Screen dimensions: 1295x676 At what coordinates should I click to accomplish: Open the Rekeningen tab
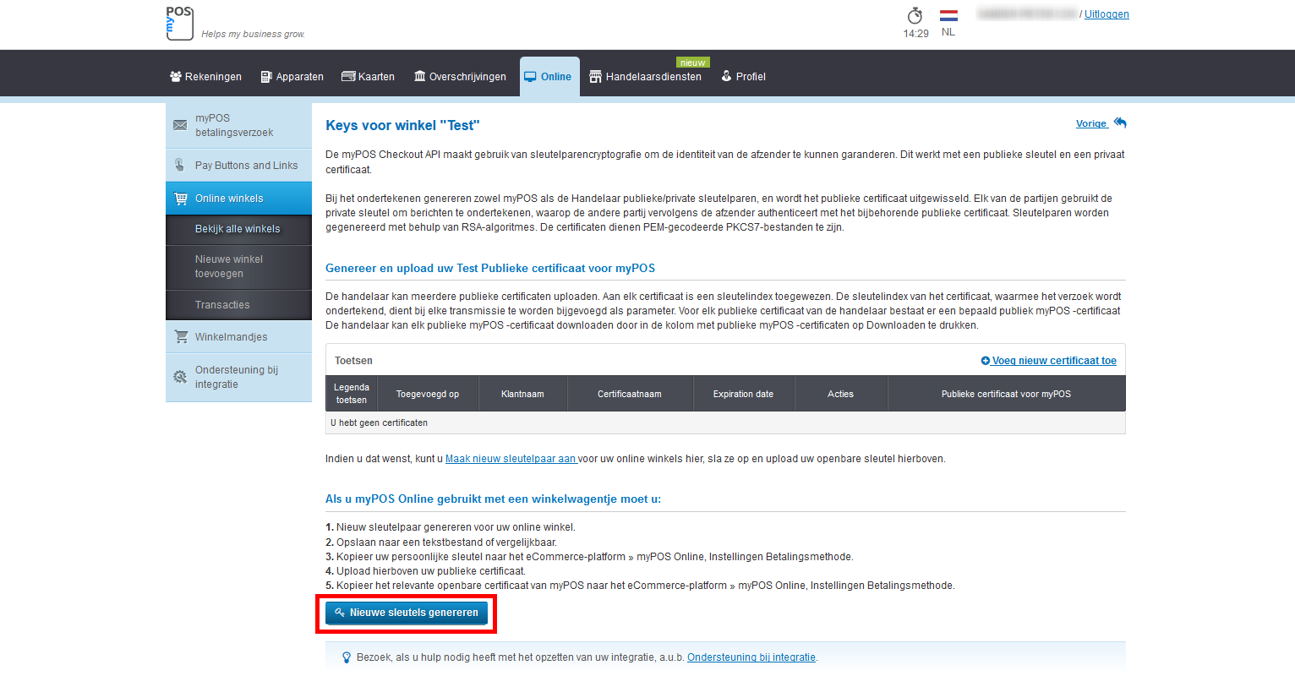click(205, 77)
